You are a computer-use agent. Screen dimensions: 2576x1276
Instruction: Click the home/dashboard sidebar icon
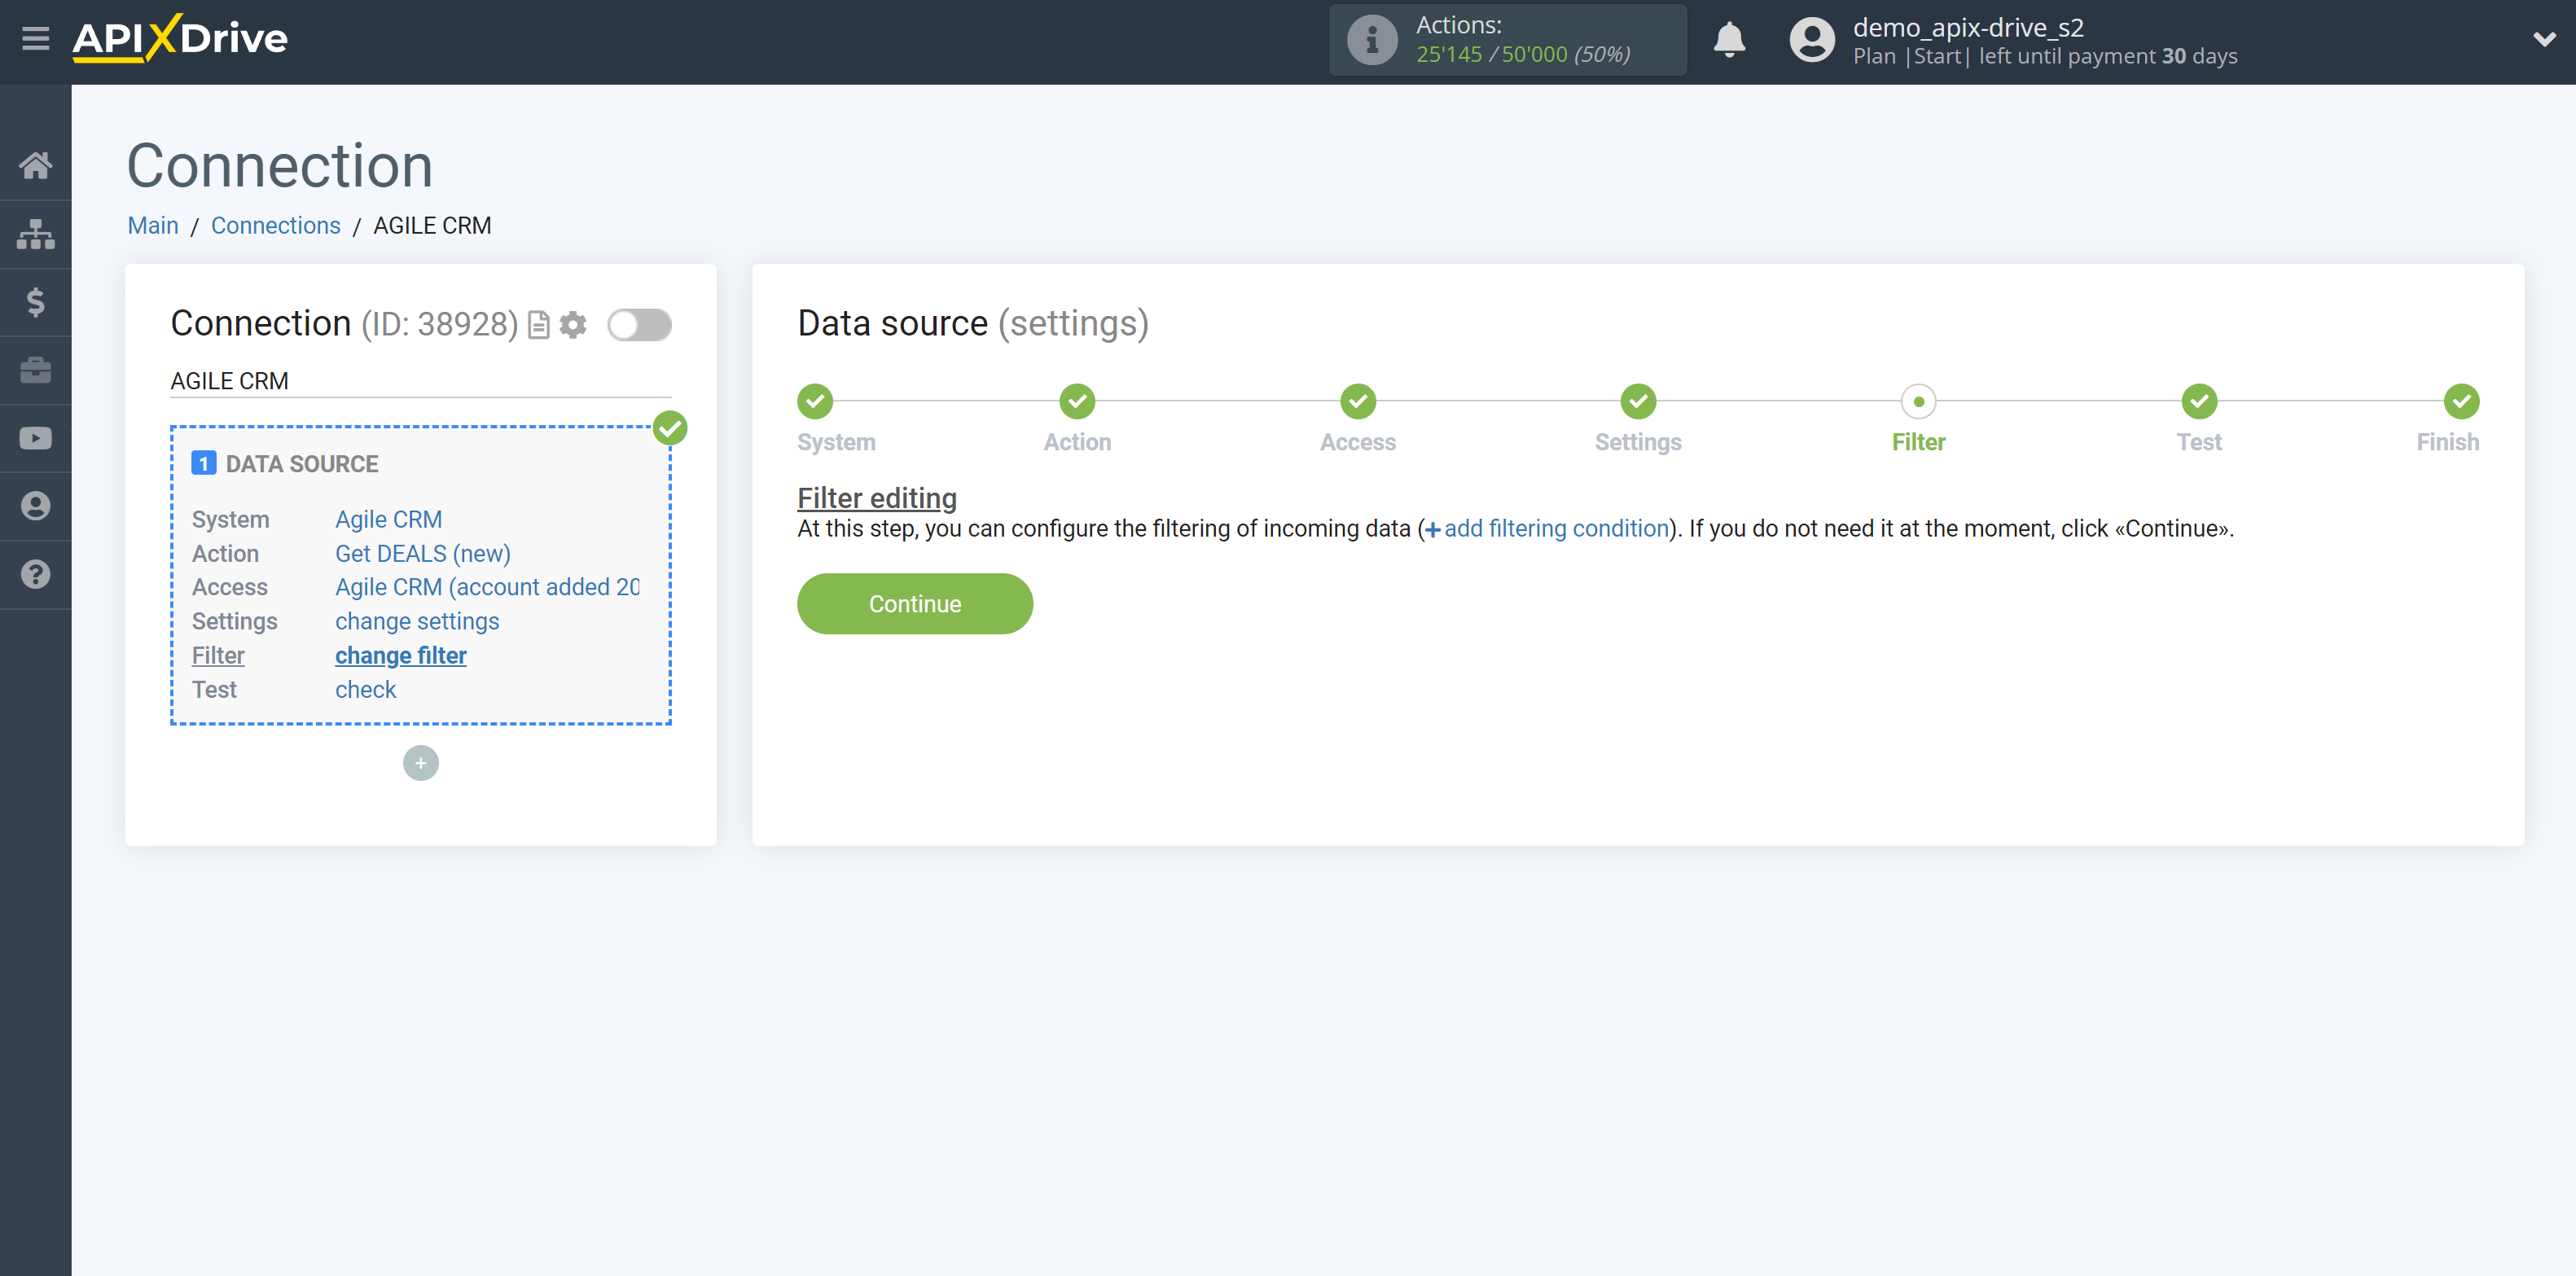click(x=36, y=164)
